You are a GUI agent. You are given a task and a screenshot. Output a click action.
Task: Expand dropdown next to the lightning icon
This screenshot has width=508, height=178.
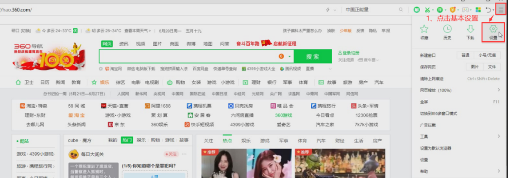[x=335, y=10]
